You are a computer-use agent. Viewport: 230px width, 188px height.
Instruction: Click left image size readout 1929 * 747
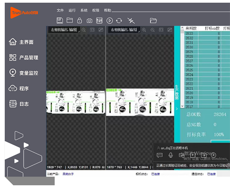[54, 167]
